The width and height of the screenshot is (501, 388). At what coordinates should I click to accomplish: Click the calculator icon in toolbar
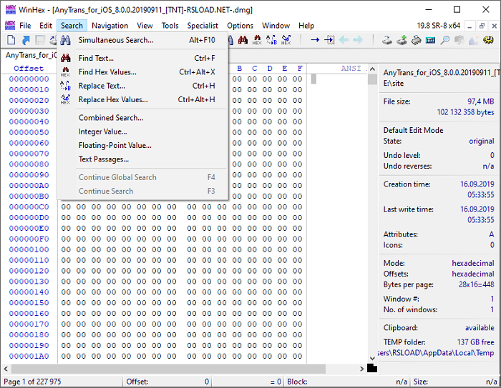[x=431, y=41]
